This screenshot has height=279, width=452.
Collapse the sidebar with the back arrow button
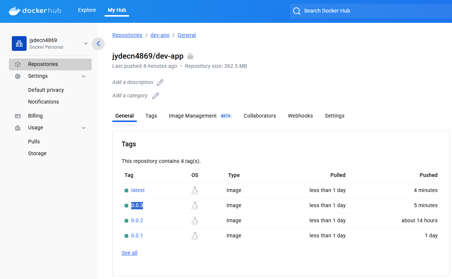tap(98, 43)
